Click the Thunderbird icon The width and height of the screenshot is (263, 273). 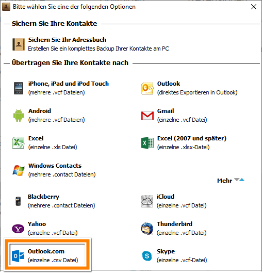[147, 229]
